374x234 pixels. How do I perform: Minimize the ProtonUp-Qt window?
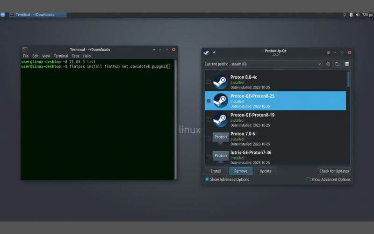tap(335, 52)
